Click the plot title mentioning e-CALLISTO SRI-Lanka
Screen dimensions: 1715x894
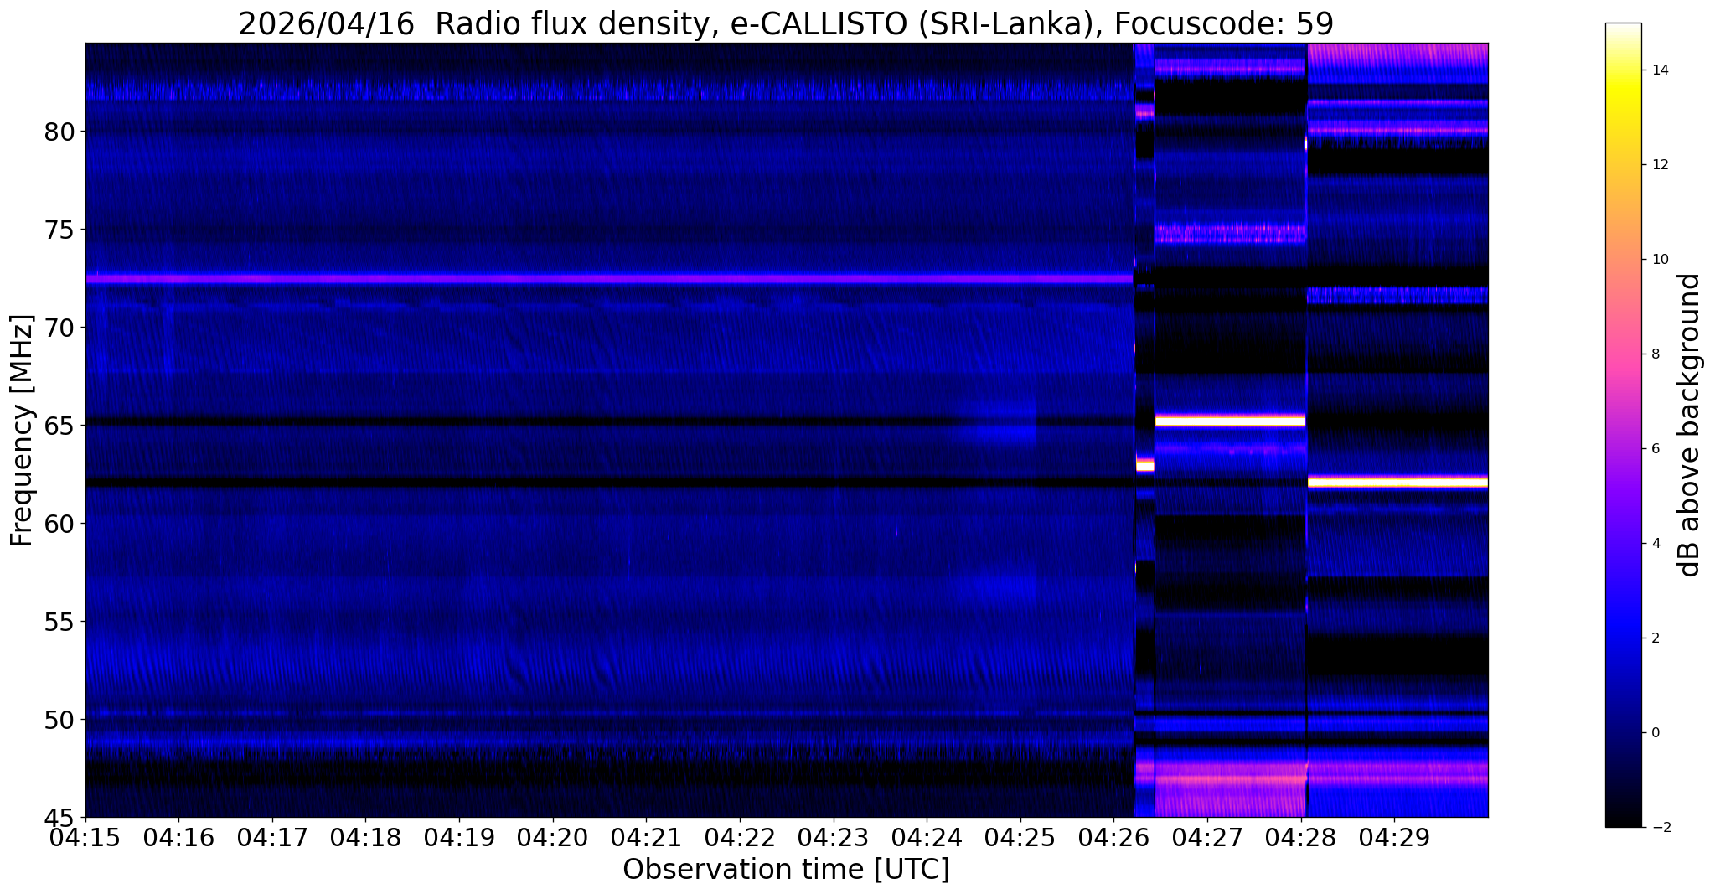tap(786, 23)
